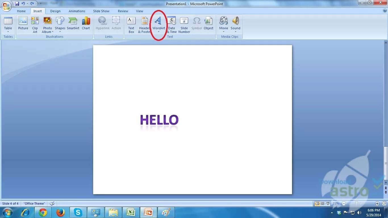
Task: Insert Date & Time
Action: tap(172, 25)
